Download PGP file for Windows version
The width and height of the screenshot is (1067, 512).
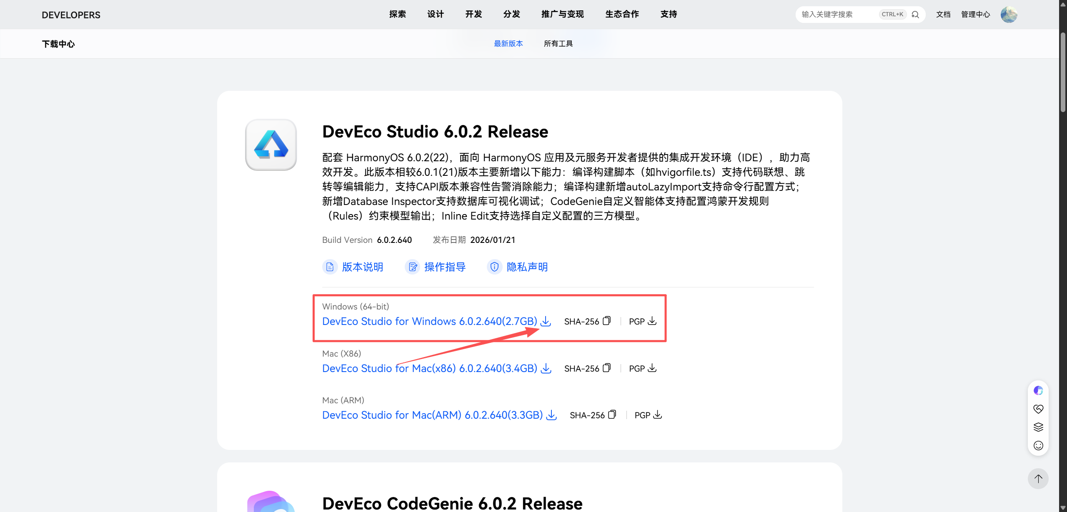click(x=652, y=321)
